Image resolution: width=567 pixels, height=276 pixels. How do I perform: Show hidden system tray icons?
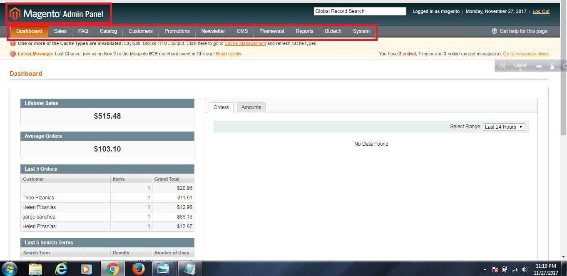(x=485, y=269)
